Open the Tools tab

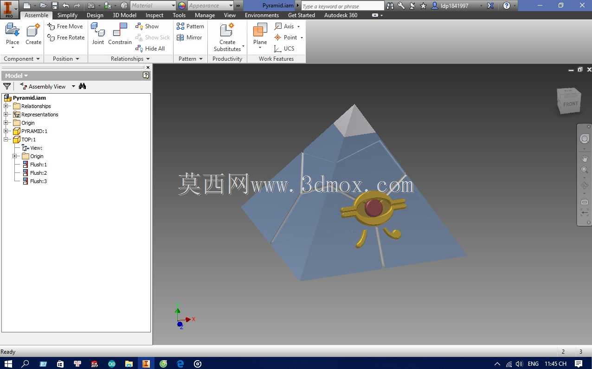tap(179, 15)
